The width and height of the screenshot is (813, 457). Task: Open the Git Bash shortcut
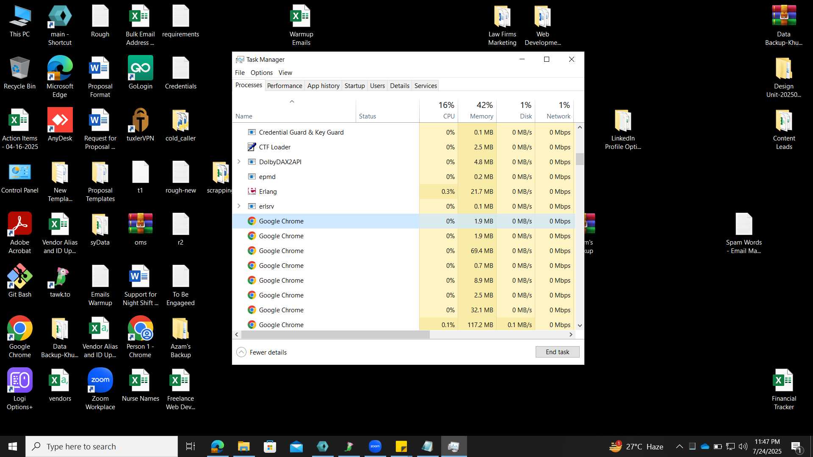click(x=19, y=281)
